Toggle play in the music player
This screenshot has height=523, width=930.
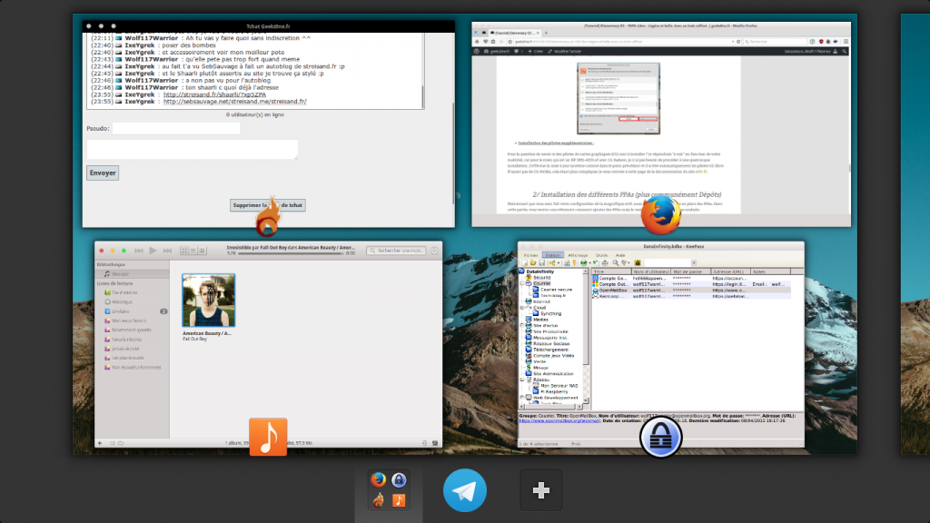(153, 250)
